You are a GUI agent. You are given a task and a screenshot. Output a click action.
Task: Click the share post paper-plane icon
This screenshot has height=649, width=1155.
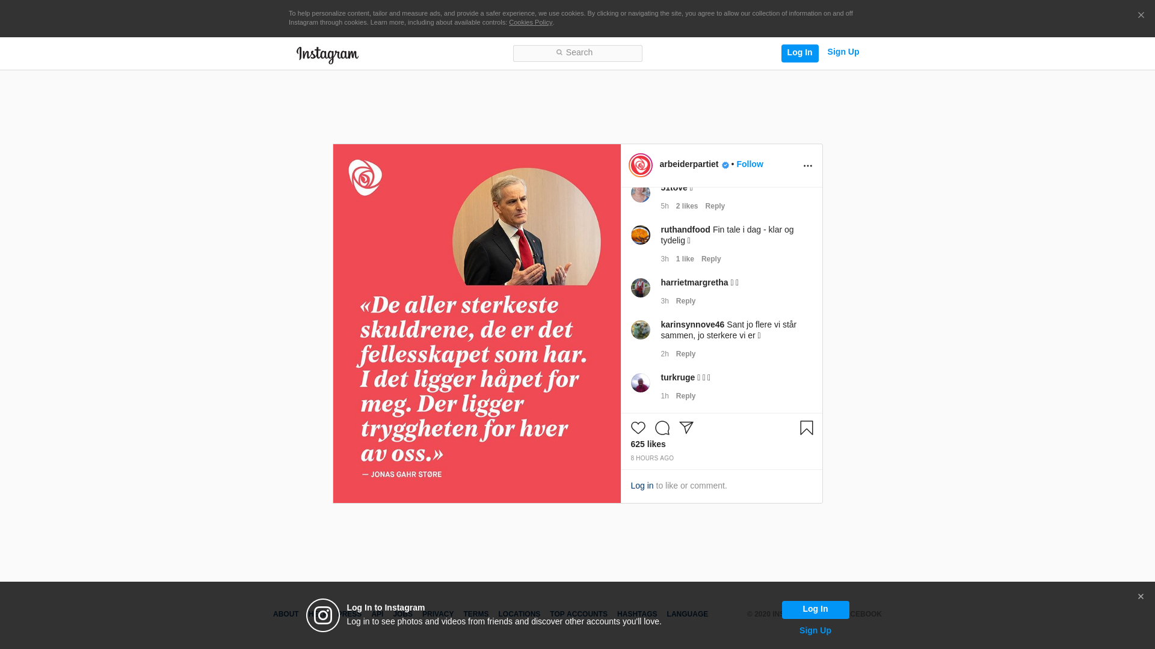pos(686,428)
